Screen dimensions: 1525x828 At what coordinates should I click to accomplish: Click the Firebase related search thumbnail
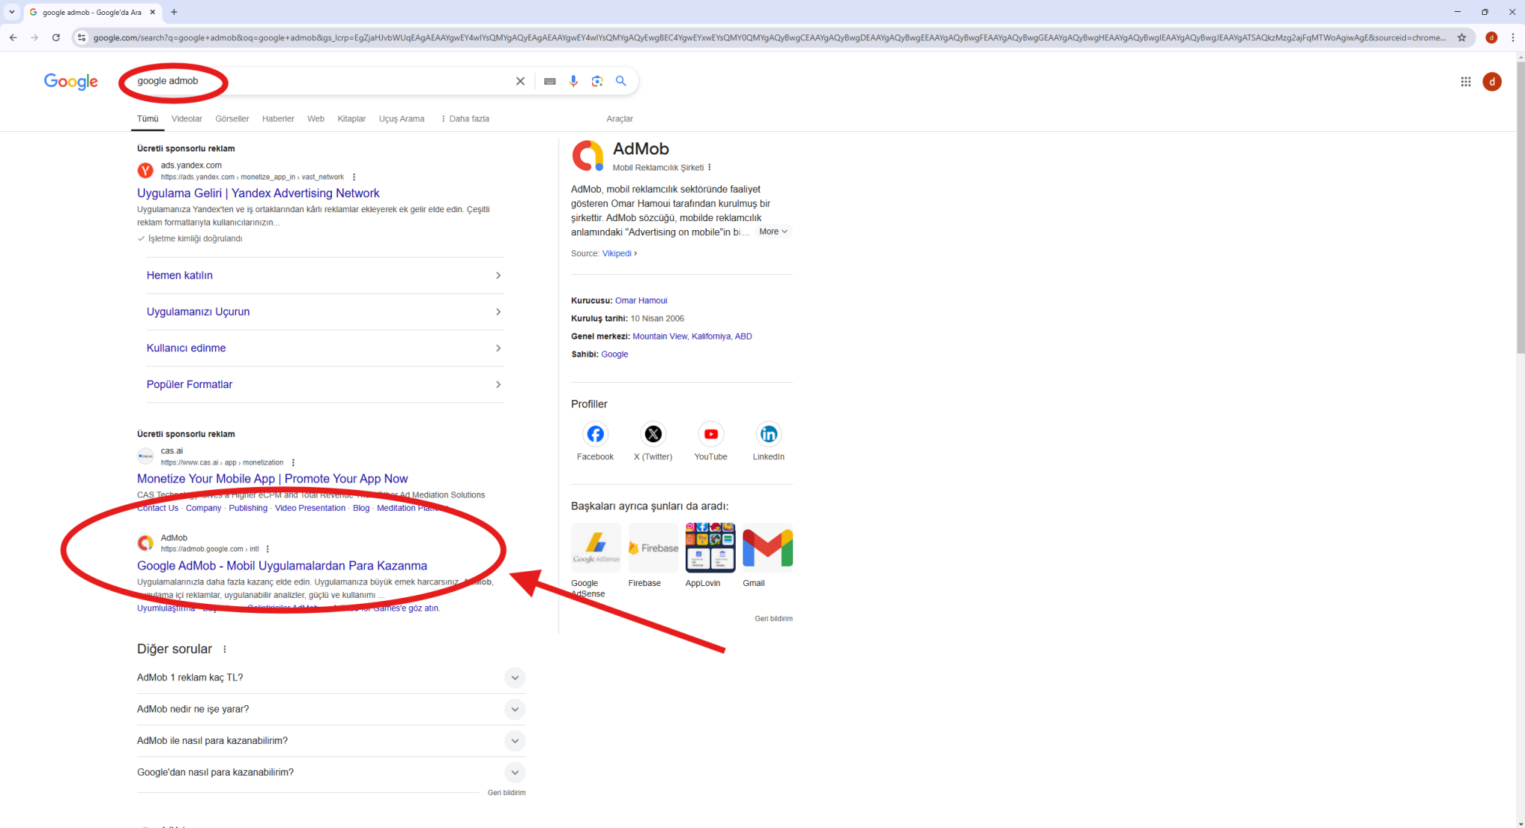(x=653, y=548)
